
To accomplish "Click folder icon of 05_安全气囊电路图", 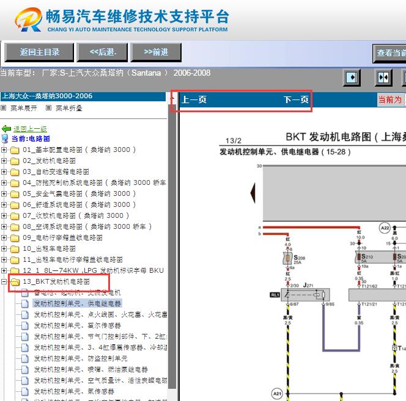I will point(15,194).
